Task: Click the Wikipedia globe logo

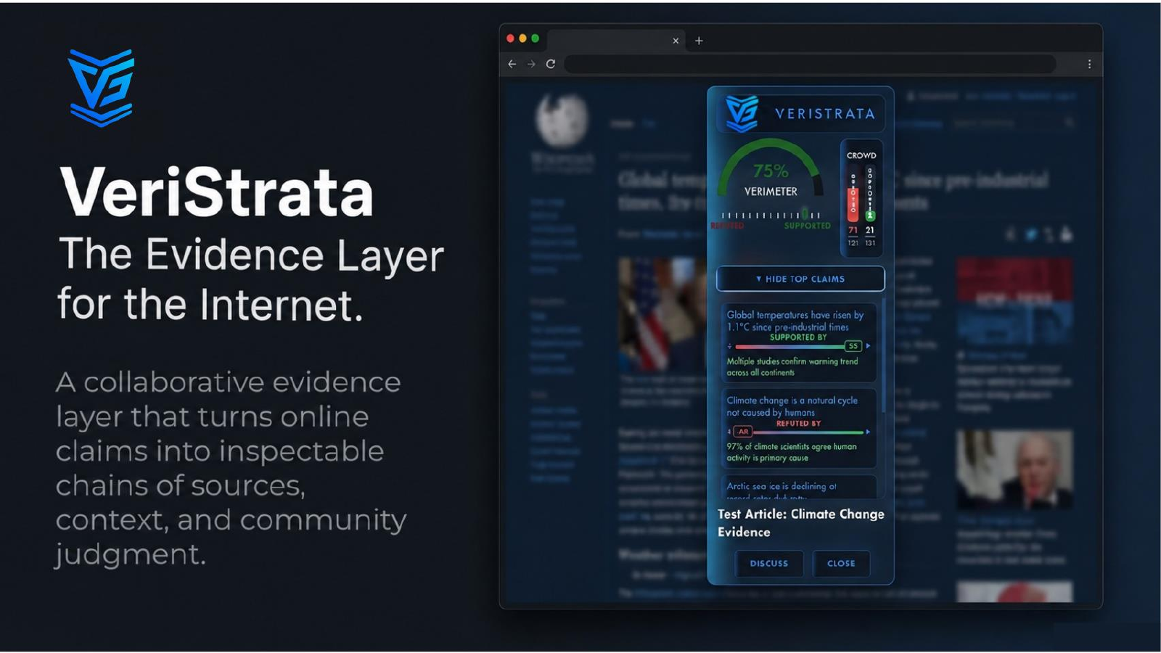Action: (x=562, y=120)
